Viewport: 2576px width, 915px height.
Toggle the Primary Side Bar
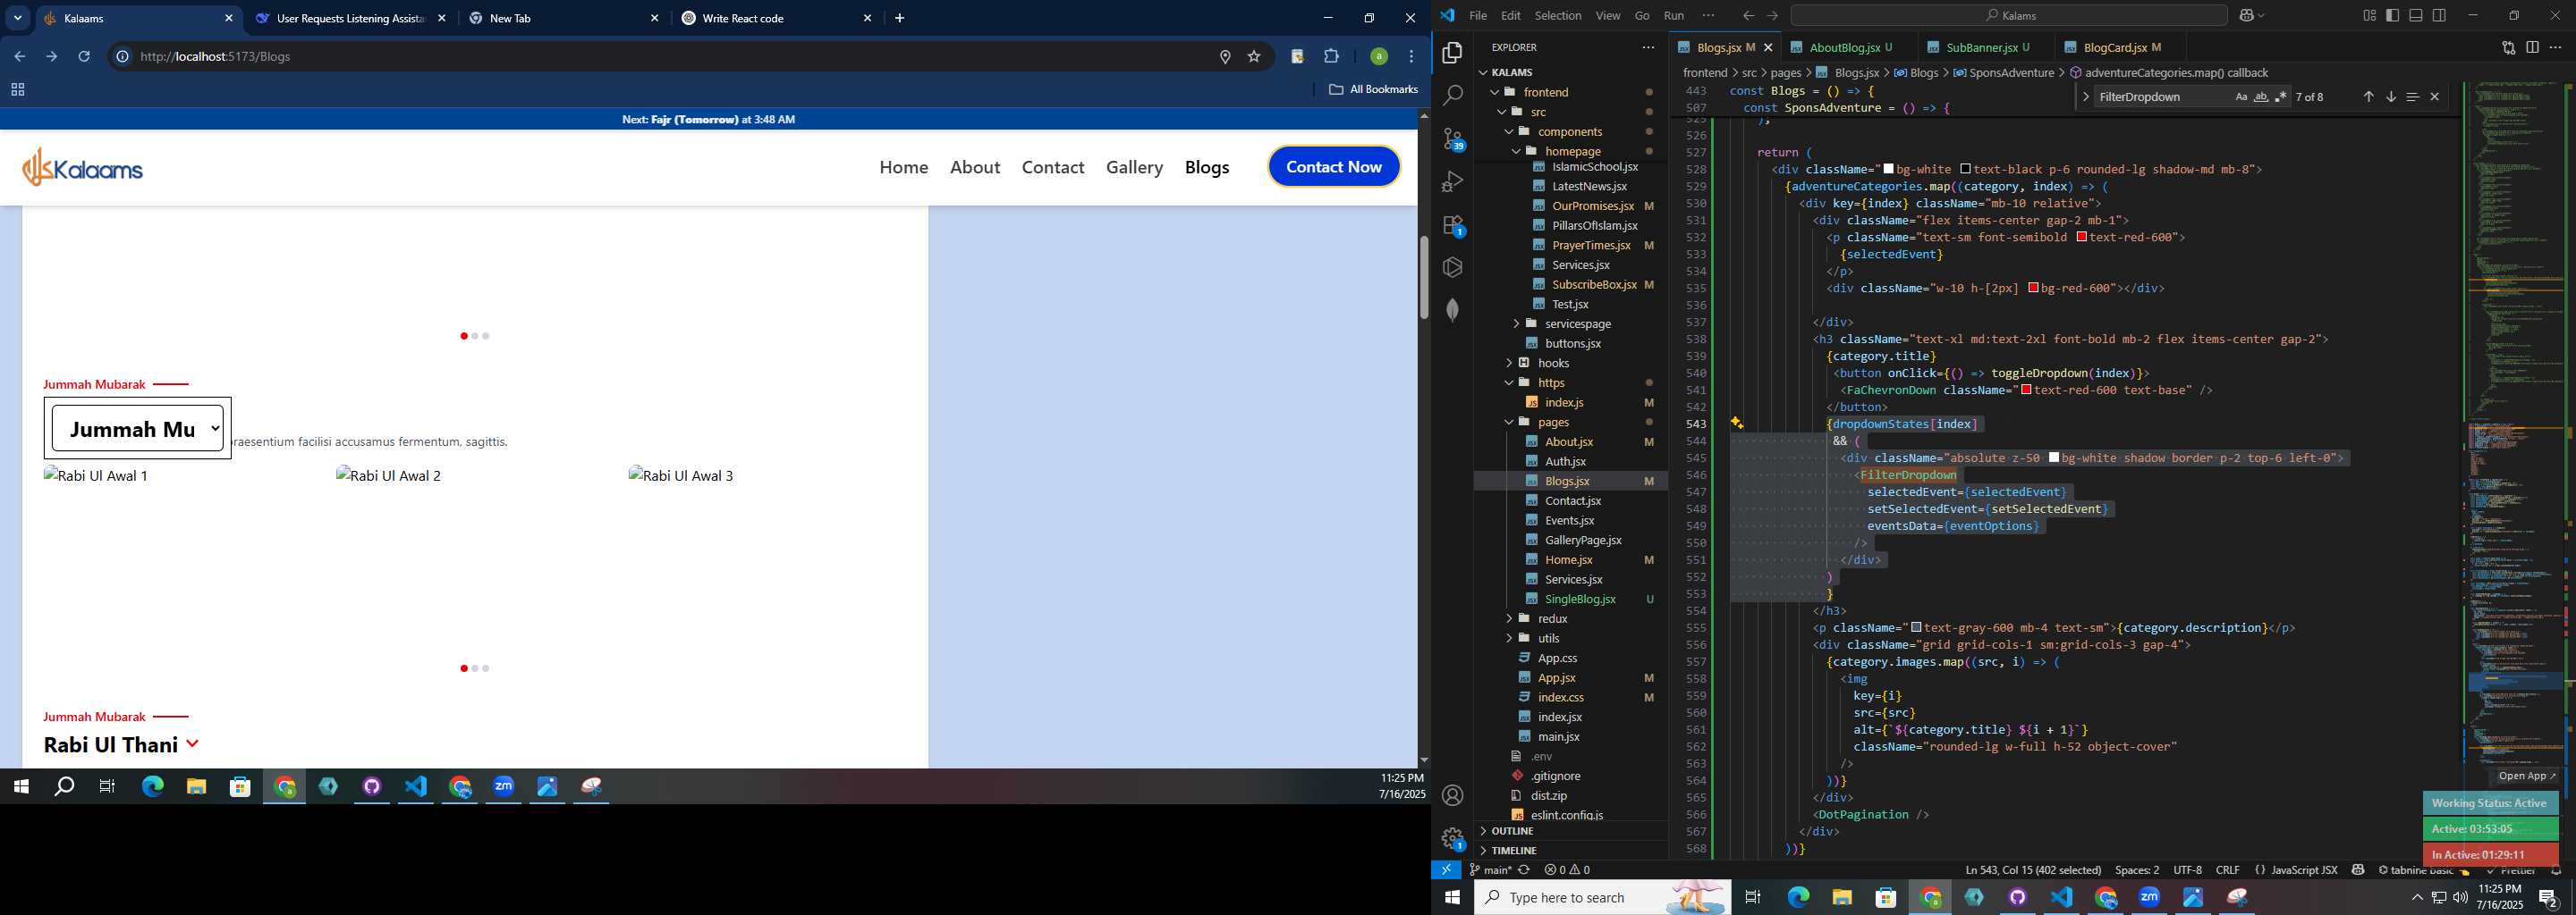tap(2392, 15)
